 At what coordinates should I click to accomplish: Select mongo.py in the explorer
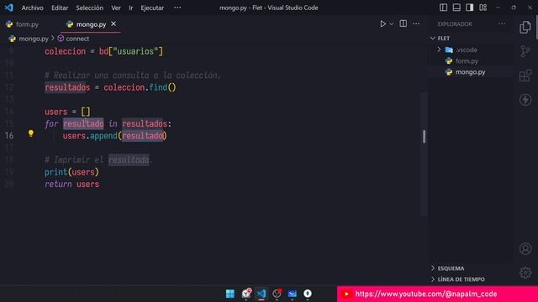click(470, 72)
